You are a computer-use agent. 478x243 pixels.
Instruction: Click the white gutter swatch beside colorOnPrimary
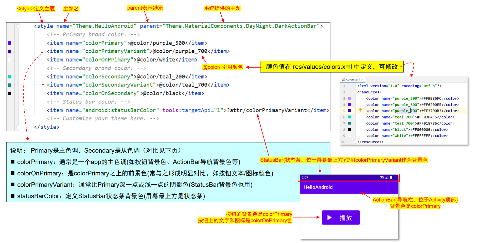(x=9, y=60)
